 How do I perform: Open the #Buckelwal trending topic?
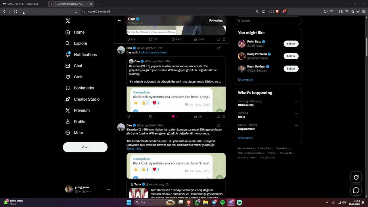(246, 105)
